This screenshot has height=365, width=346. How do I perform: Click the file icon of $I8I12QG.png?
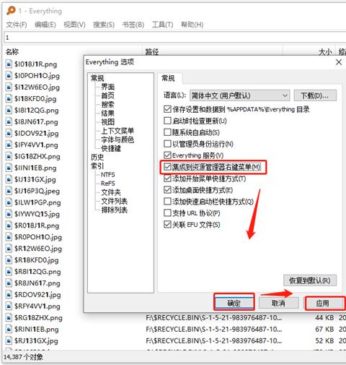(x=9, y=111)
